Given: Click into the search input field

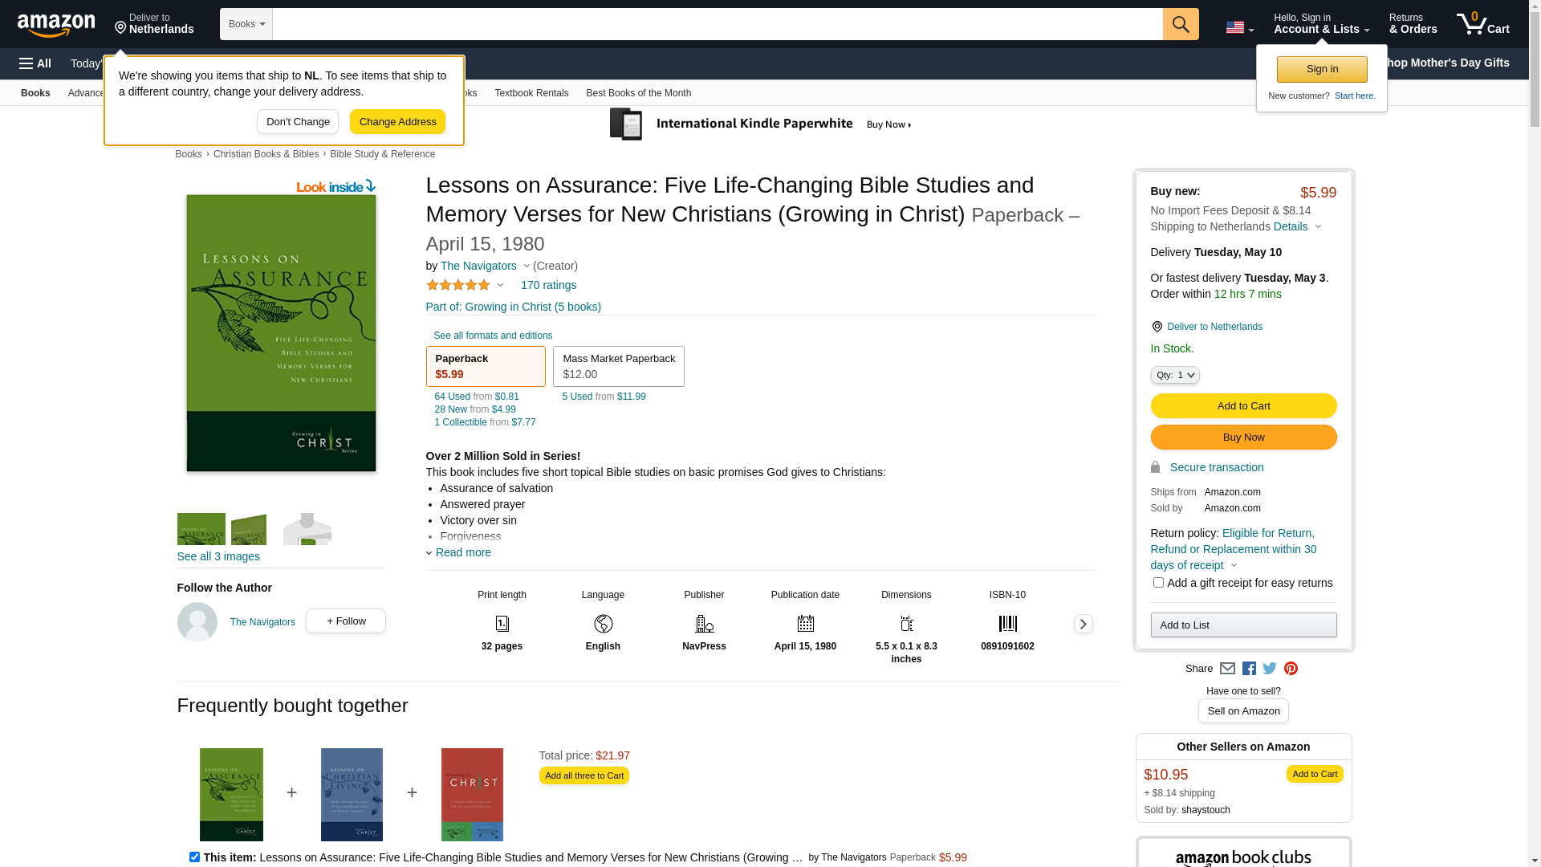Looking at the screenshot, I should pos(717,24).
